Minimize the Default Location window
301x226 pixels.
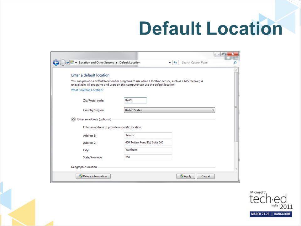click(217, 54)
